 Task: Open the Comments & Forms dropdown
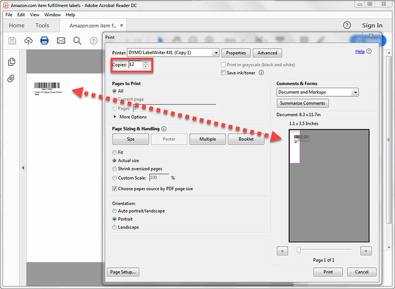point(355,92)
